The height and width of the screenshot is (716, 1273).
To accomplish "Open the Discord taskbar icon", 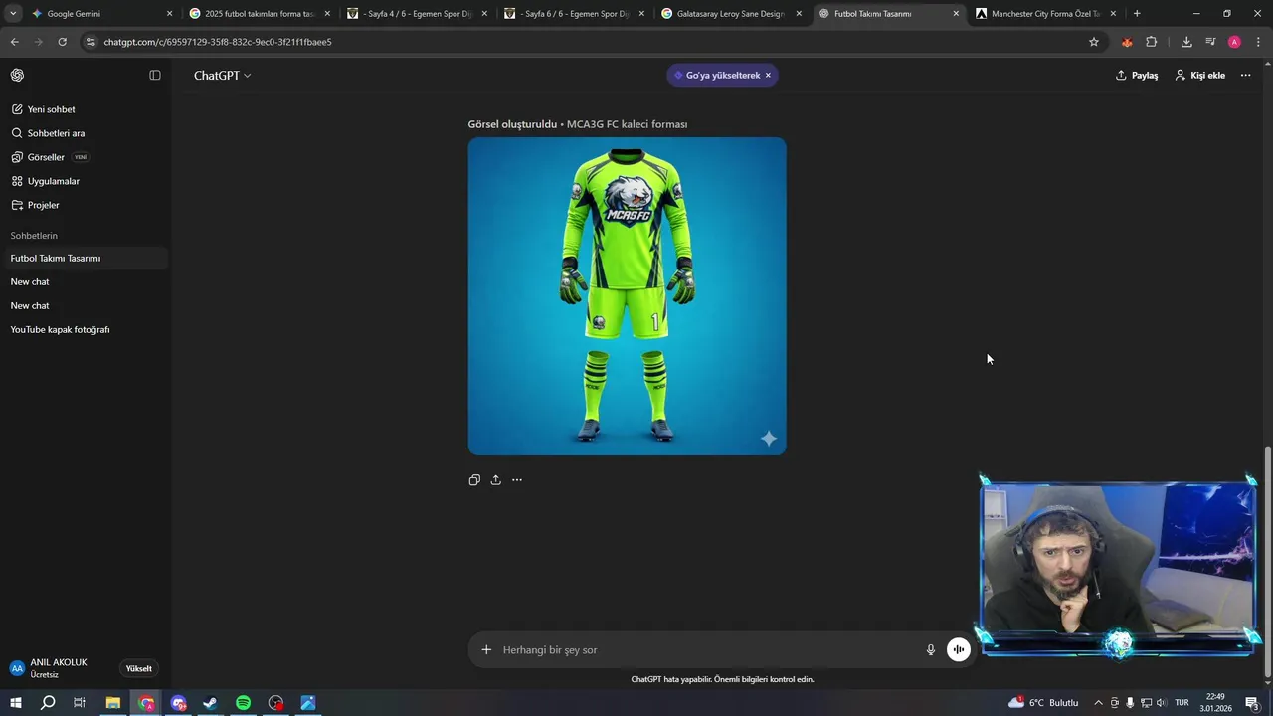I will [x=178, y=703].
